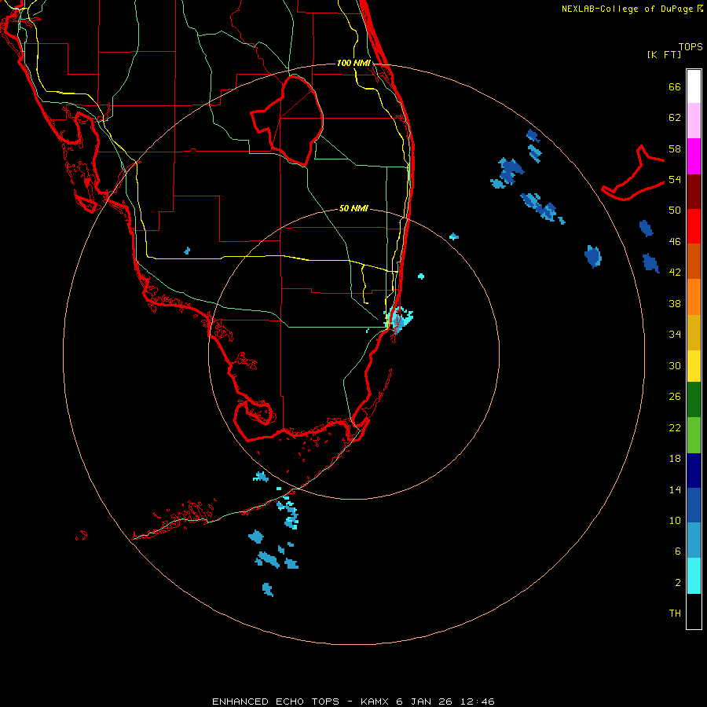Select the light green legend swatch

pos(694,435)
